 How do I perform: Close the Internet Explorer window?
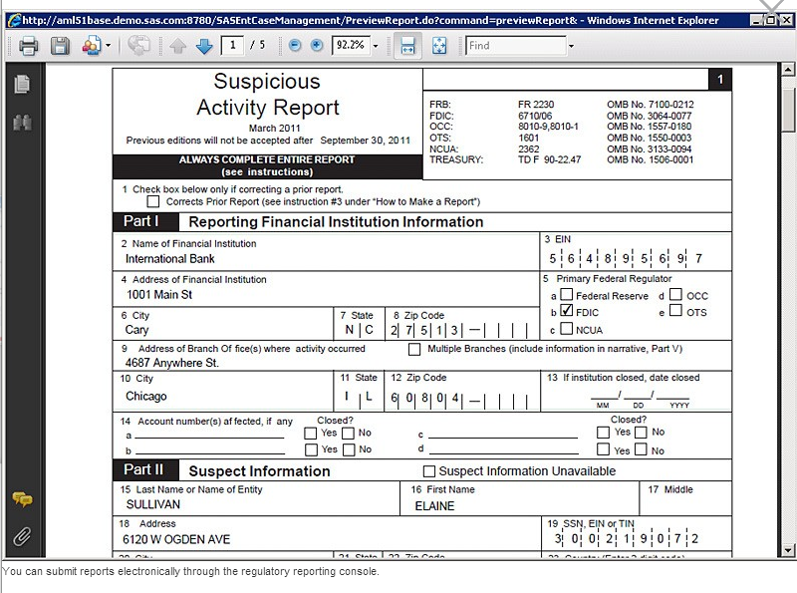pyautogui.click(x=786, y=20)
